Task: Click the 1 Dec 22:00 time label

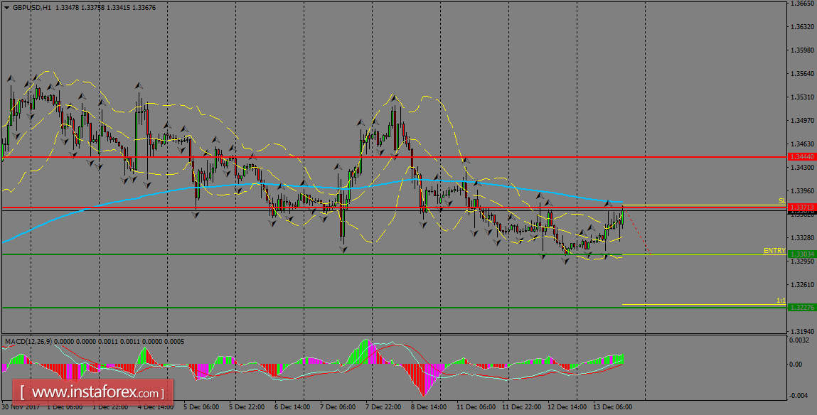Action: [x=110, y=406]
